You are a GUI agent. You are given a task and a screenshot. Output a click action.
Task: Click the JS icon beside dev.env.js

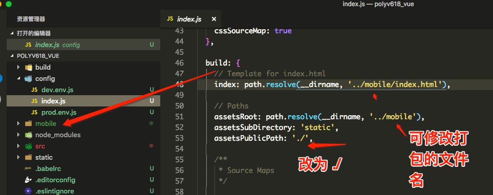click(35, 90)
